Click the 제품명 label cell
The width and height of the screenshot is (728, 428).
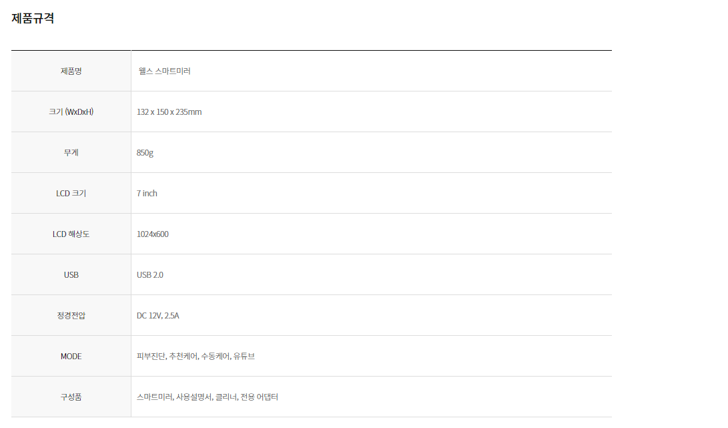point(71,71)
